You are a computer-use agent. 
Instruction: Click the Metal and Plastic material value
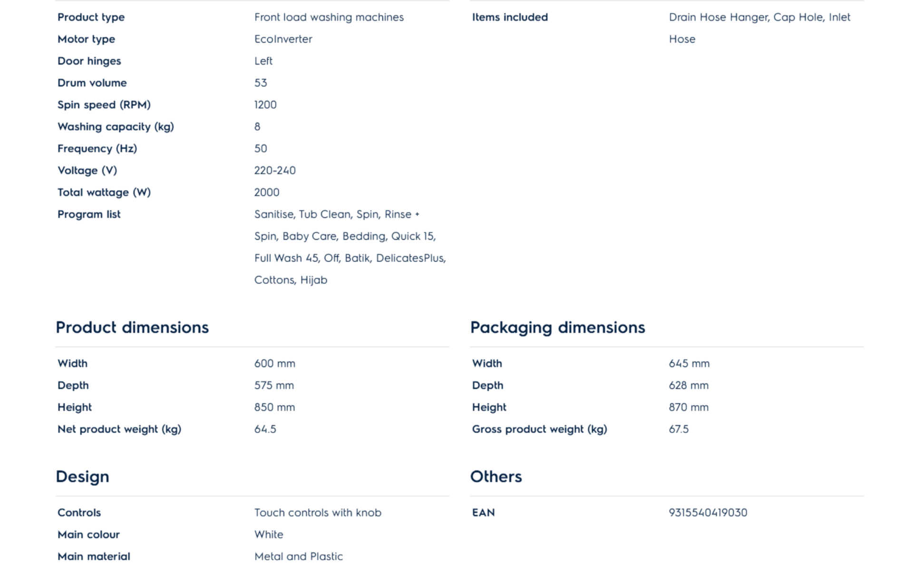tap(298, 557)
